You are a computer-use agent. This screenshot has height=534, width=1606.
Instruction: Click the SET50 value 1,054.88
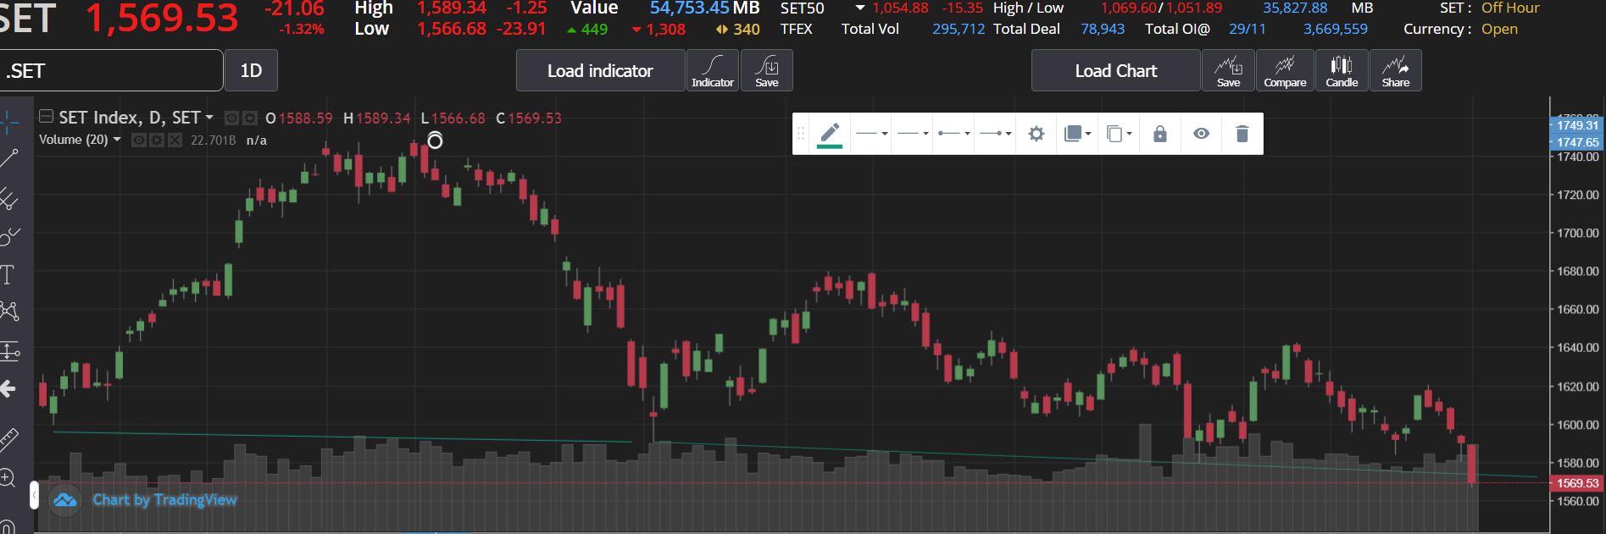pos(900,8)
